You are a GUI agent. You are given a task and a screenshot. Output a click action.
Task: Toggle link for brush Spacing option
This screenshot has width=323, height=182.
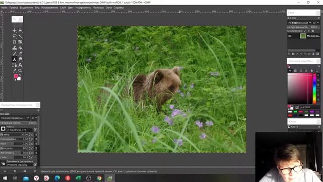(x=36, y=148)
